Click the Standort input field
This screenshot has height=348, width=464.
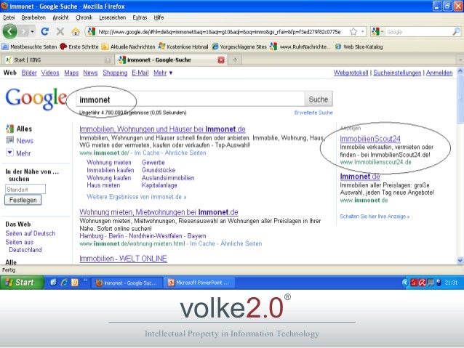click(25, 189)
